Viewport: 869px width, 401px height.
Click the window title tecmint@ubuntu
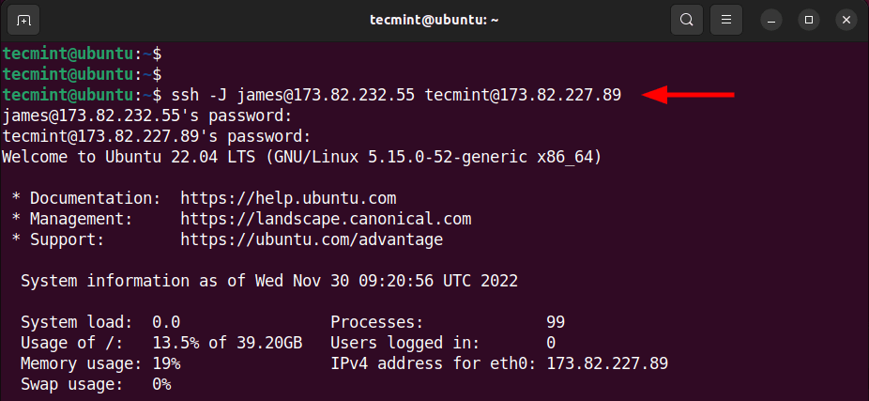point(434,21)
